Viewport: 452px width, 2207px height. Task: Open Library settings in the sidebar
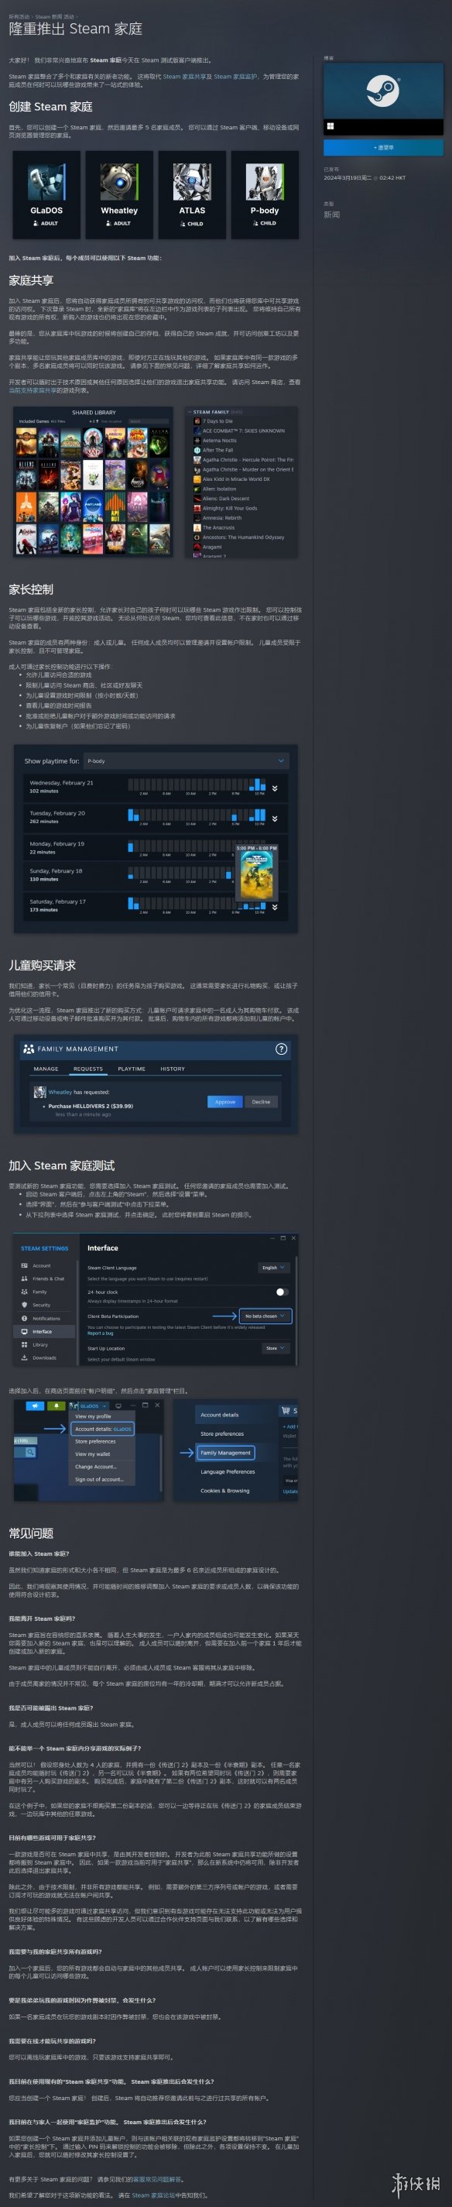click(40, 1344)
